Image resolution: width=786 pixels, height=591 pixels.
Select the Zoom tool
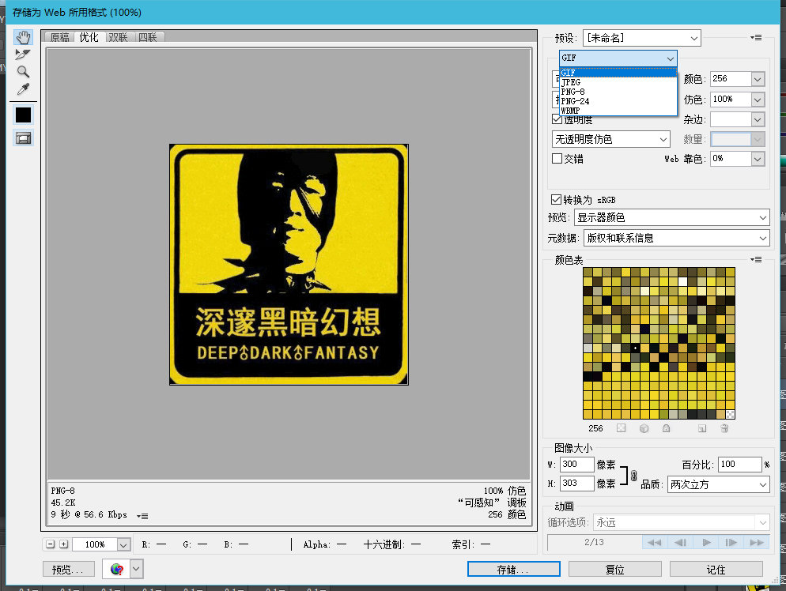22,71
